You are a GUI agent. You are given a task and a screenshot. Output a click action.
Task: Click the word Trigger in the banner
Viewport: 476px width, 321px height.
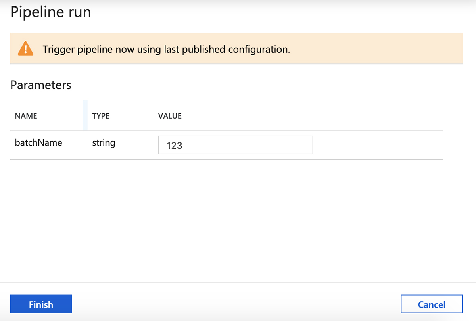(x=57, y=50)
